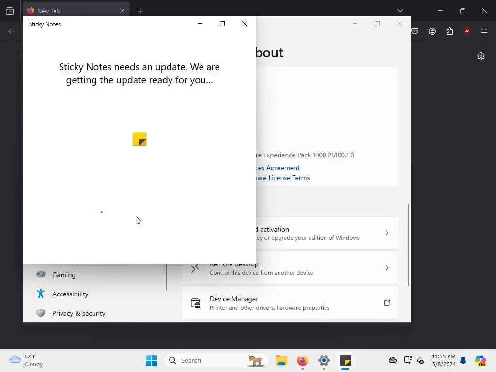
Task: Open Windows Start menu
Action: coord(151,360)
